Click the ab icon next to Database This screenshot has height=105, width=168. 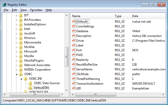pyautogui.click(x=74, y=31)
